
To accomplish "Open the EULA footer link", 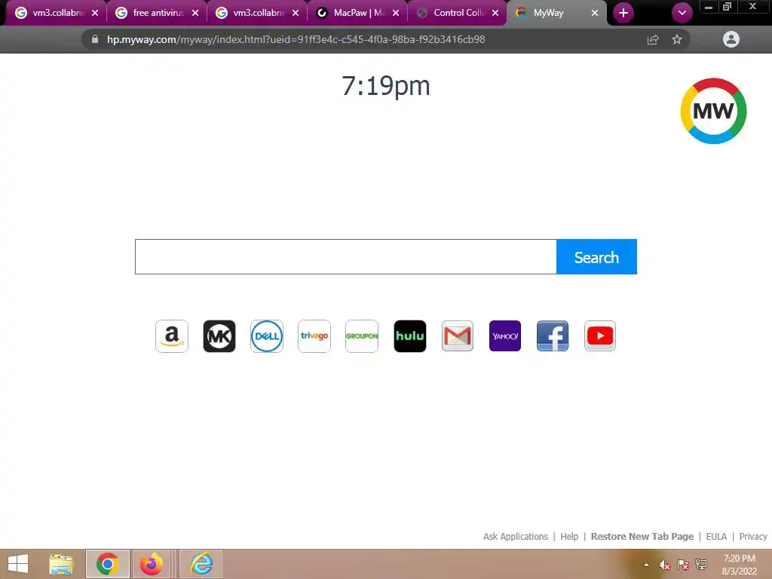I will (716, 537).
